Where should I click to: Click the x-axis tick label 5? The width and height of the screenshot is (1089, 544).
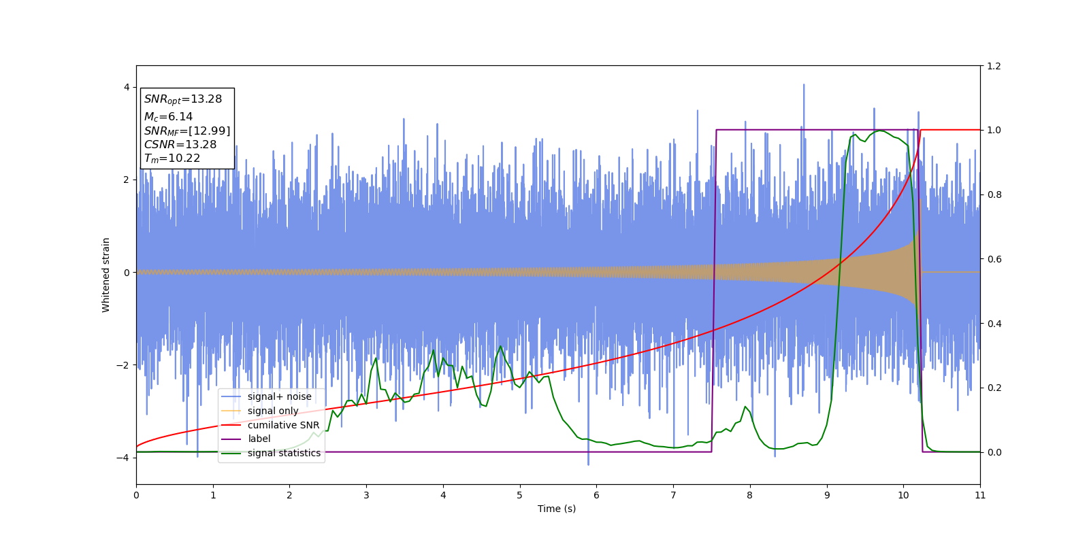pos(520,495)
